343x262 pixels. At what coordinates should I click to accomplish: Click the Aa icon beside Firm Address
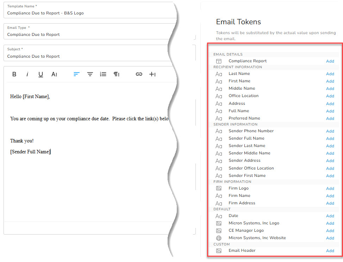[219, 203]
